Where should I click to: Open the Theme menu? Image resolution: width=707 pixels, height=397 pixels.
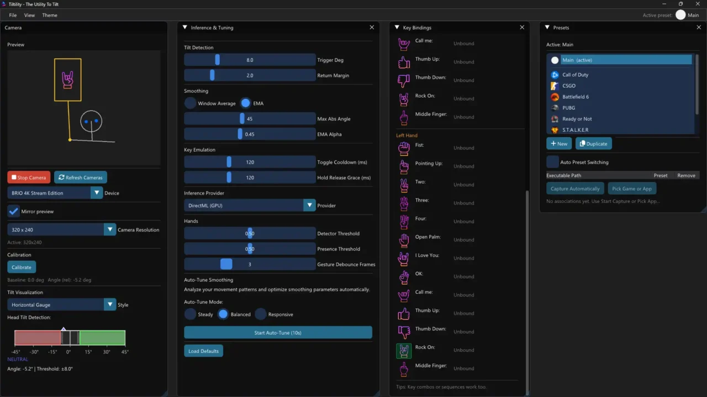[49, 15]
